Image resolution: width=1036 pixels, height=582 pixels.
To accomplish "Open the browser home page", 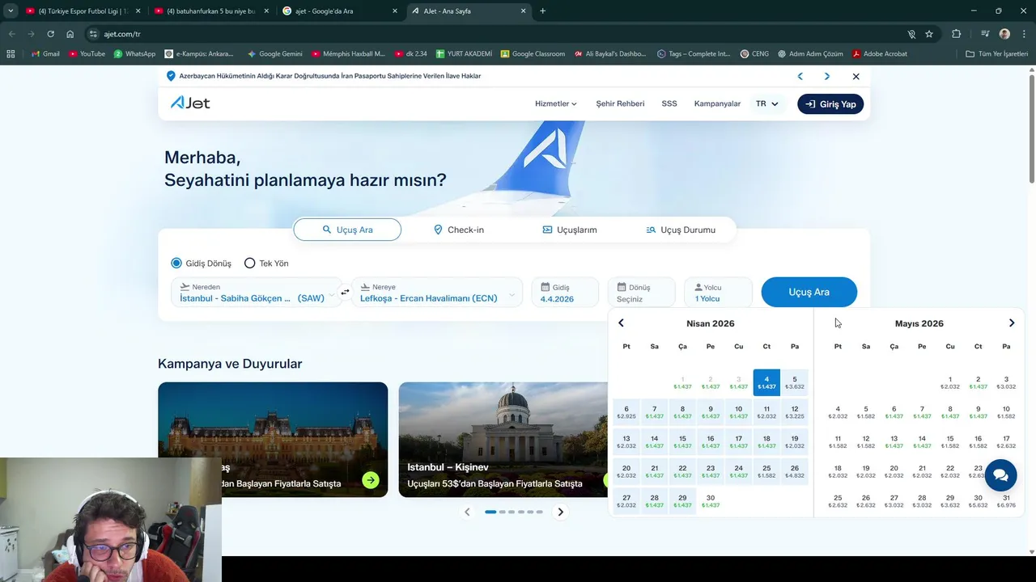I will pyautogui.click(x=70, y=34).
